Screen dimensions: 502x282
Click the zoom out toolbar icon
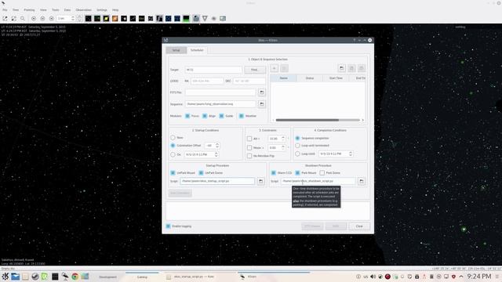point(14,19)
